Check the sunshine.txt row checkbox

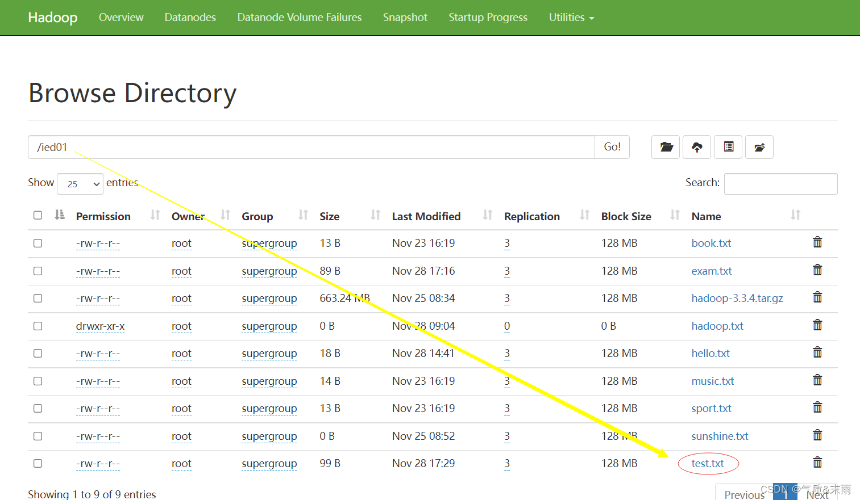tap(38, 436)
